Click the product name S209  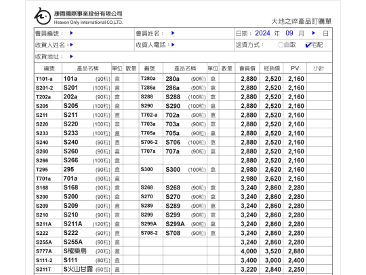pyautogui.click(x=70, y=206)
